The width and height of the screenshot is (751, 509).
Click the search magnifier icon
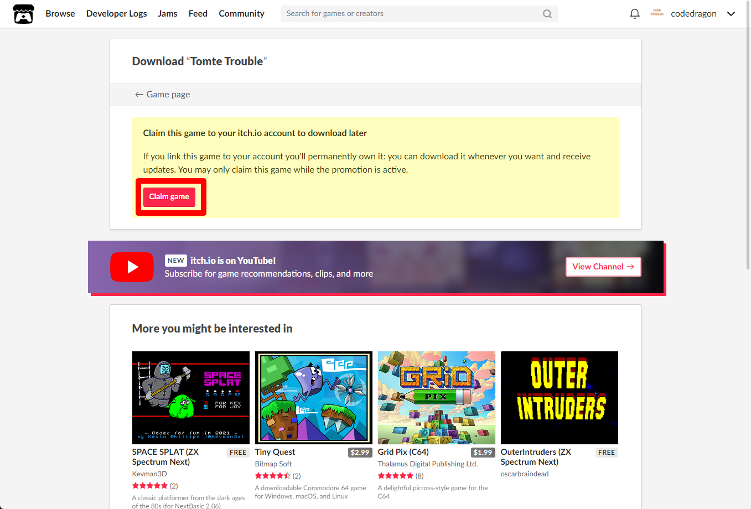pyautogui.click(x=547, y=14)
